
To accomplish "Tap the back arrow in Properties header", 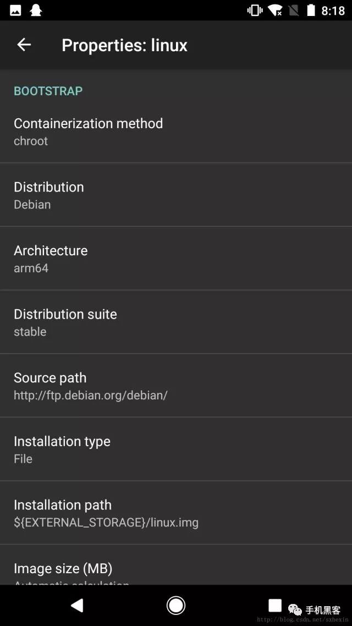I will point(24,45).
